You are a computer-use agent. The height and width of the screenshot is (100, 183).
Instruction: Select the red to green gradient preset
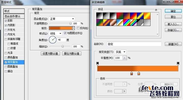tap(120, 16)
